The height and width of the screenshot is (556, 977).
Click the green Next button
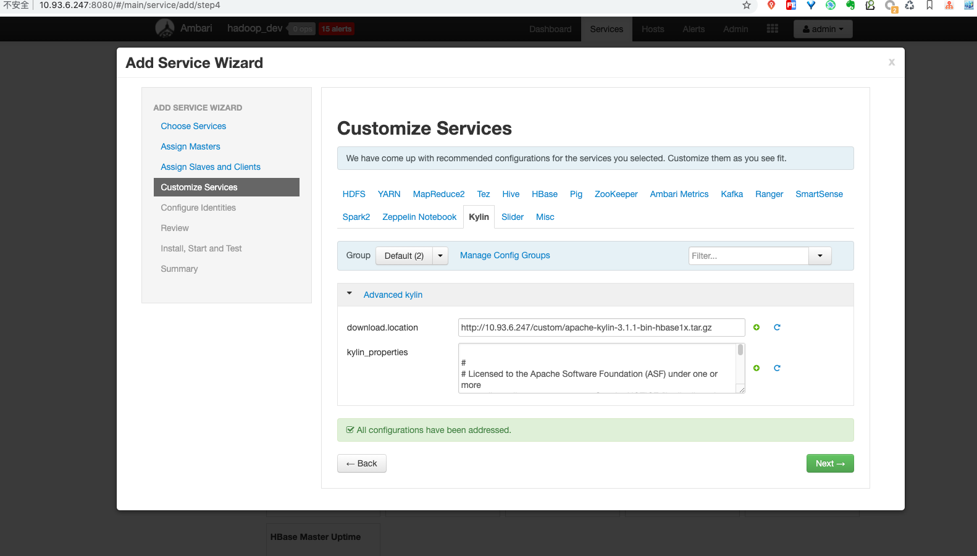[x=830, y=463]
